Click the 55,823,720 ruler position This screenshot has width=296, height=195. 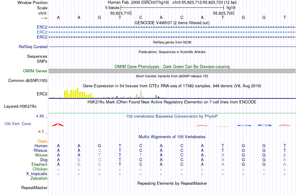(x=223, y=13)
